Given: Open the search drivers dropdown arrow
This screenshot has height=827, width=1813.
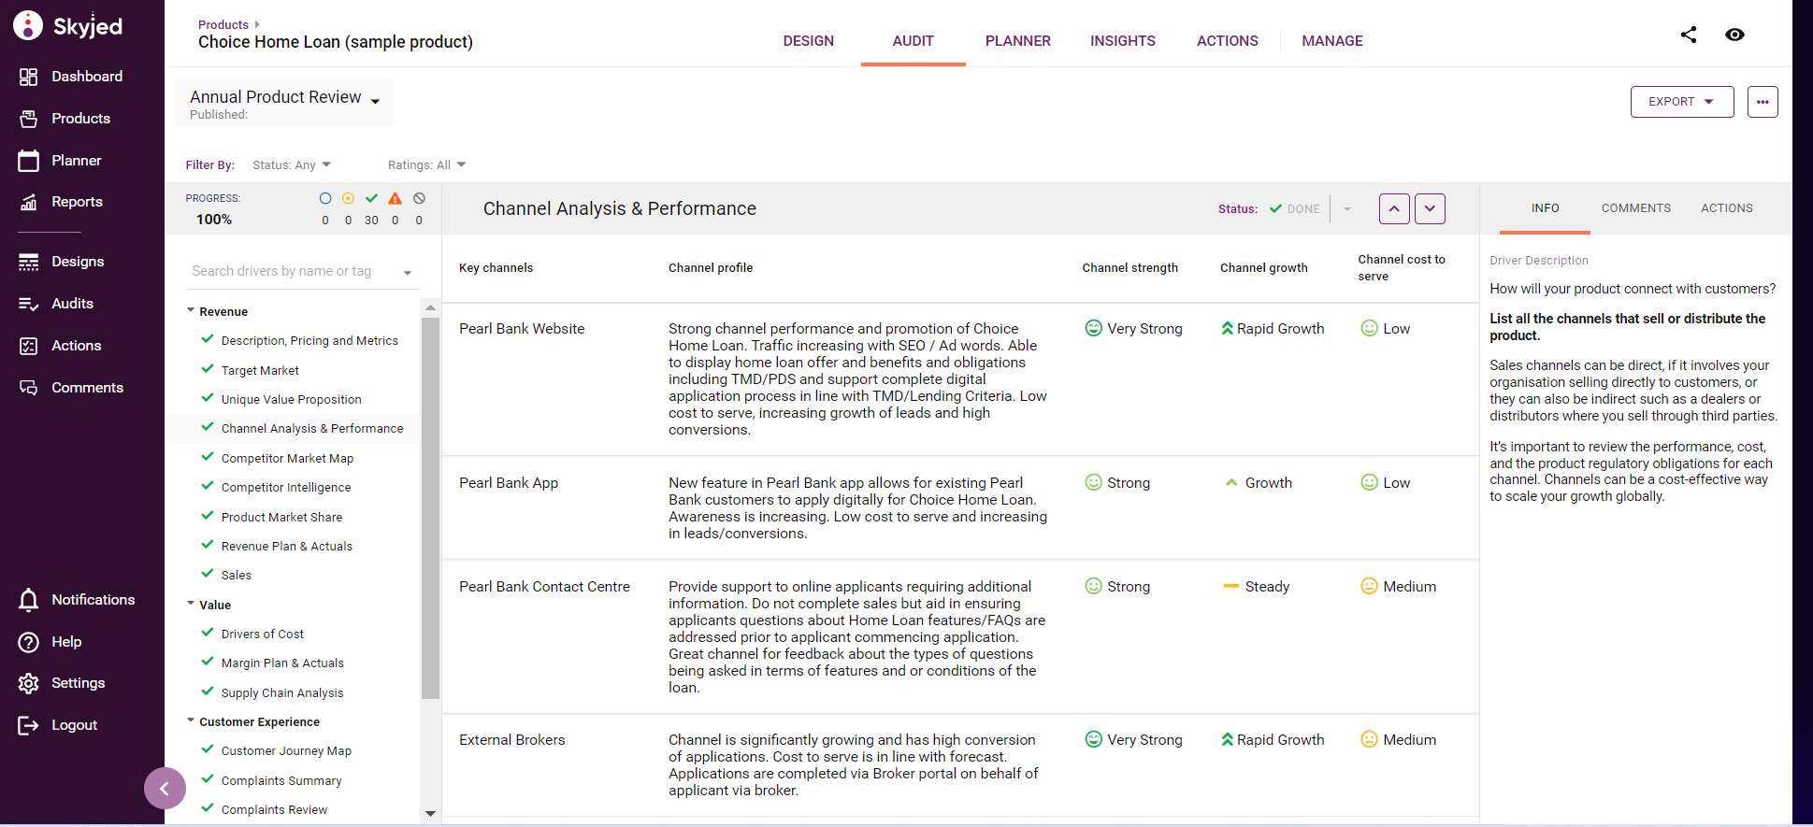Looking at the screenshot, I should tap(408, 273).
